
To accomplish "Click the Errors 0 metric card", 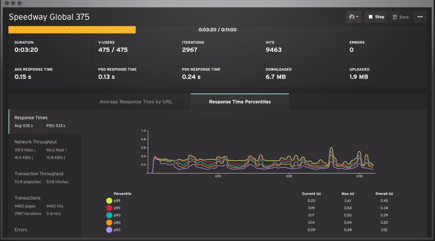I will coord(385,47).
